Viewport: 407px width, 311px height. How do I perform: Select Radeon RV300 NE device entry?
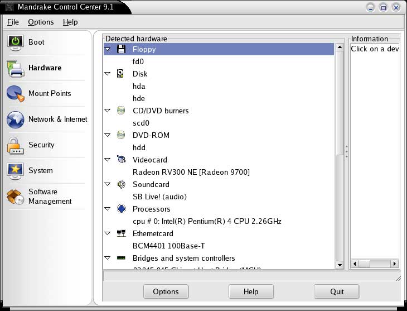[x=191, y=172]
